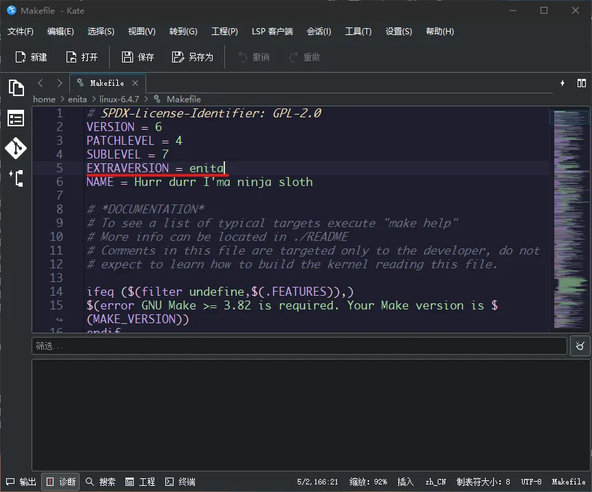The height and width of the screenshot is (492, 592).
Task: Toggle the Terminal (终端) bottom panel
Action: pyautogui.click(x=180, y=482)
